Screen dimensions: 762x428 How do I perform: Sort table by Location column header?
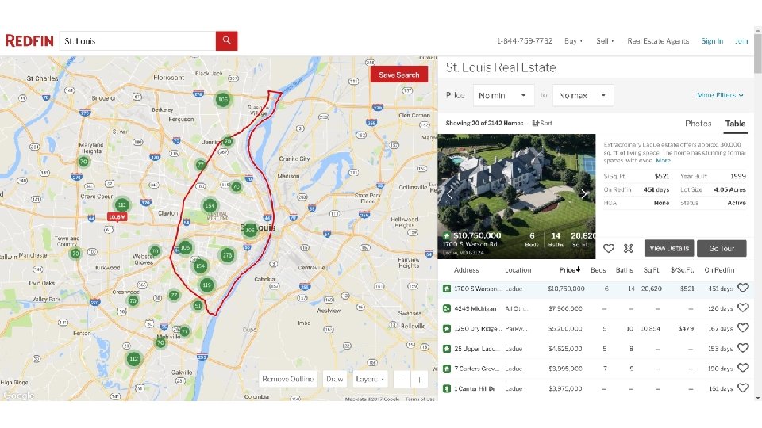pyautogui.click(x=518, y=270)
